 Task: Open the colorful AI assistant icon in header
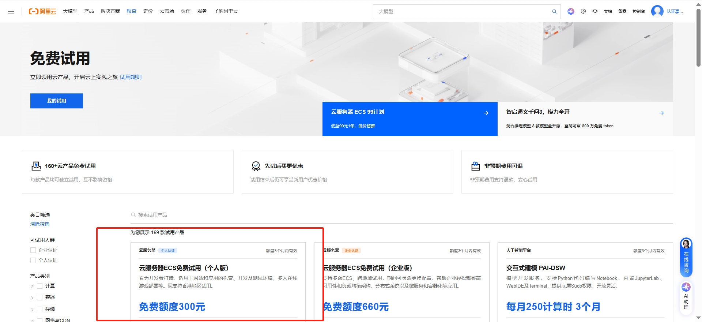click(x=571, y=11)
